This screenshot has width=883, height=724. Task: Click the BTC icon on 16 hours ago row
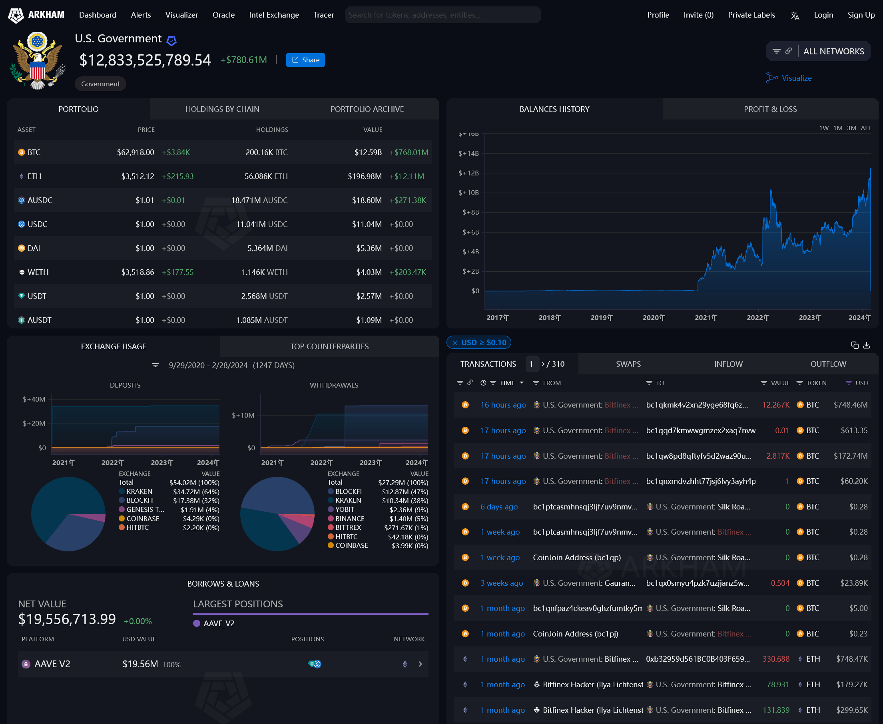(x=465, y=404)
